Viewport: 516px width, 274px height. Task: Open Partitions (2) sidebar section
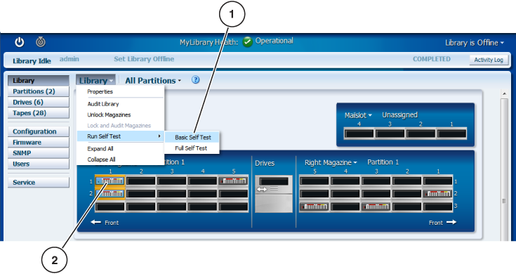tap(39, 91)
